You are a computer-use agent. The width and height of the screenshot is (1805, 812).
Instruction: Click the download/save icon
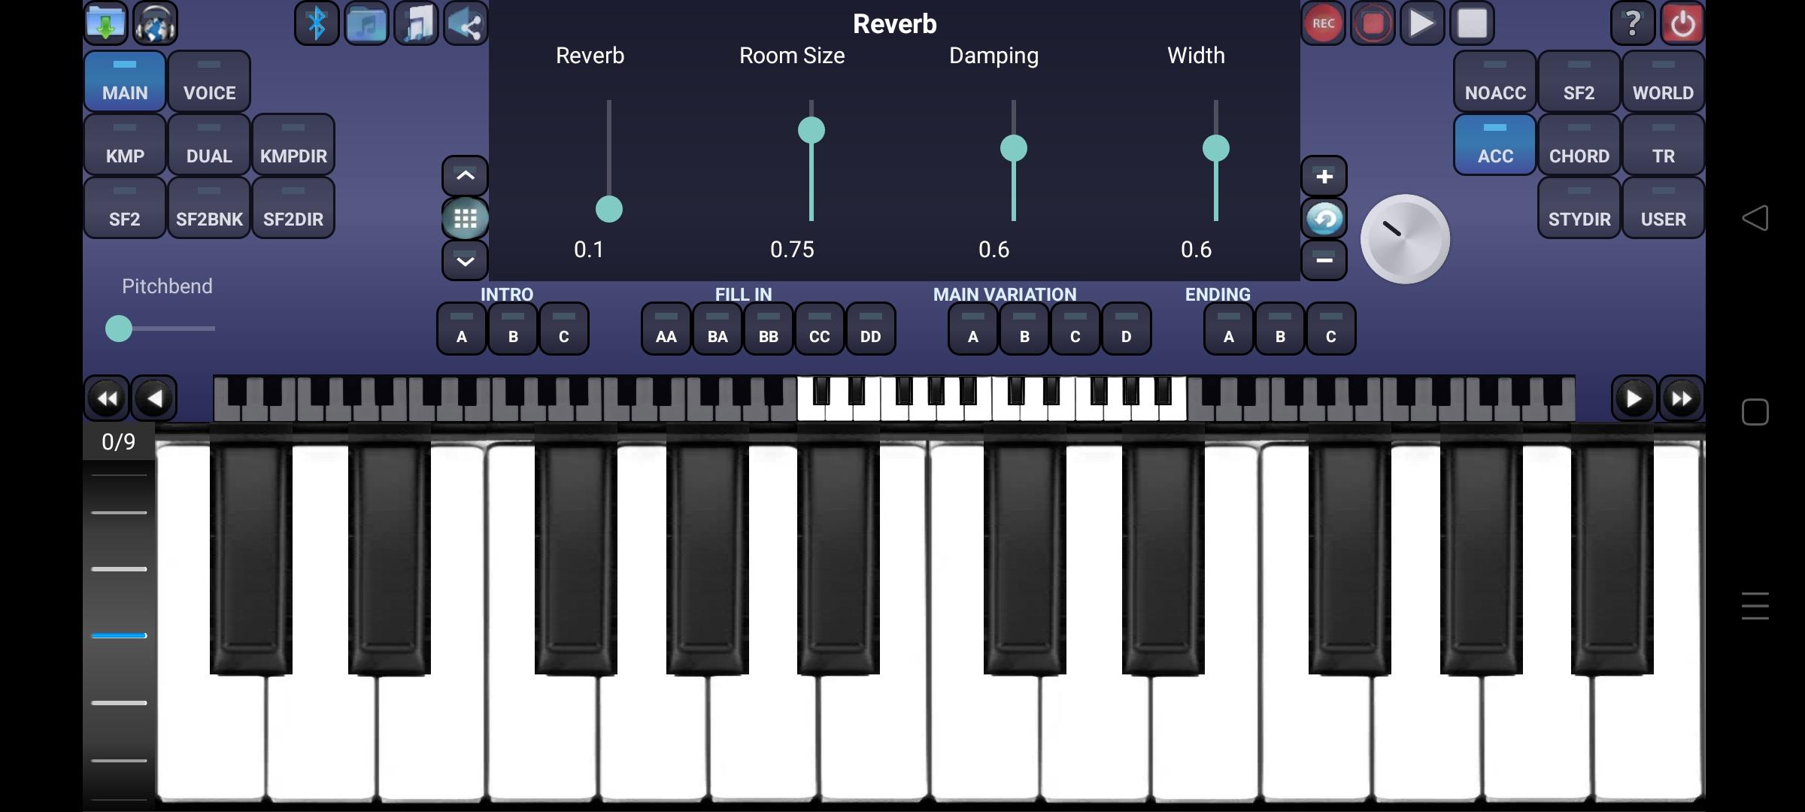(107, 22)
